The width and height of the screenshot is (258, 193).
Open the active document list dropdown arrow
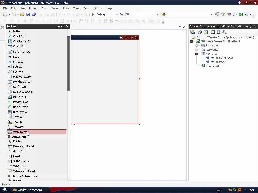point(180,27)
